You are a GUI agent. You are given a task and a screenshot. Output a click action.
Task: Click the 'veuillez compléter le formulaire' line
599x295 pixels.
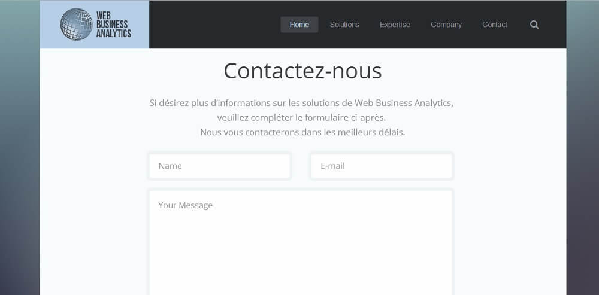301,117
